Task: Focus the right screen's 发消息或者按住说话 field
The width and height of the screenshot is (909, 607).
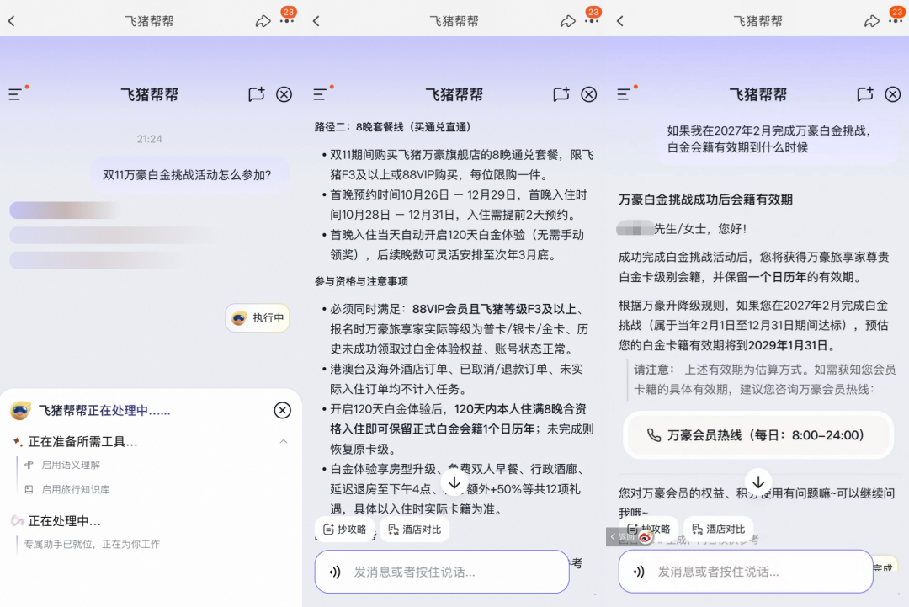Action: pos(746,571)
